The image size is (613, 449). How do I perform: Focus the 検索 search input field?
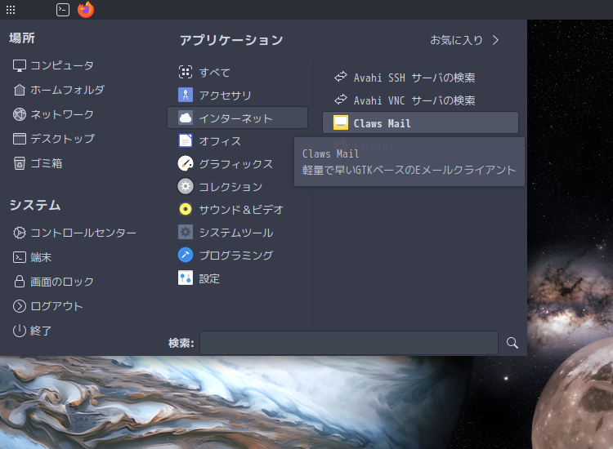coord(349,343)
